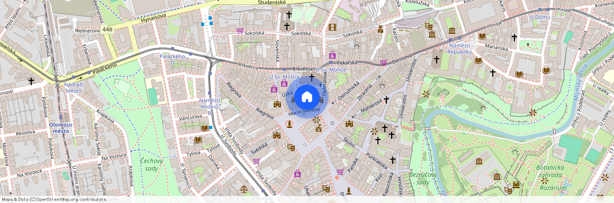Click the library book icon above Mariánská
614x203 pixels.
point(482,36)
